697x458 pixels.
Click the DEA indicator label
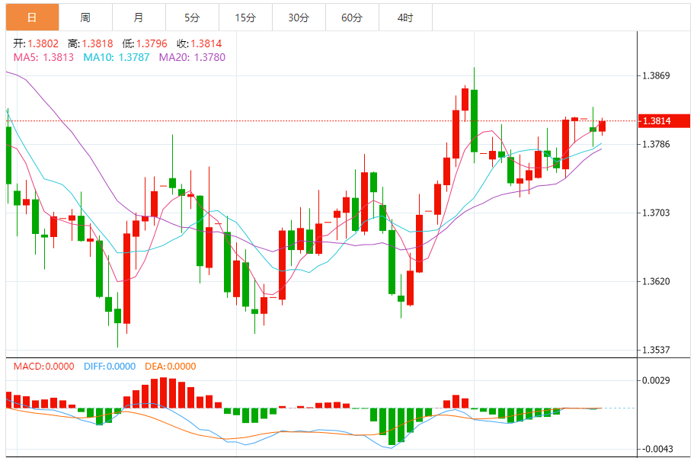click(170, 367)
